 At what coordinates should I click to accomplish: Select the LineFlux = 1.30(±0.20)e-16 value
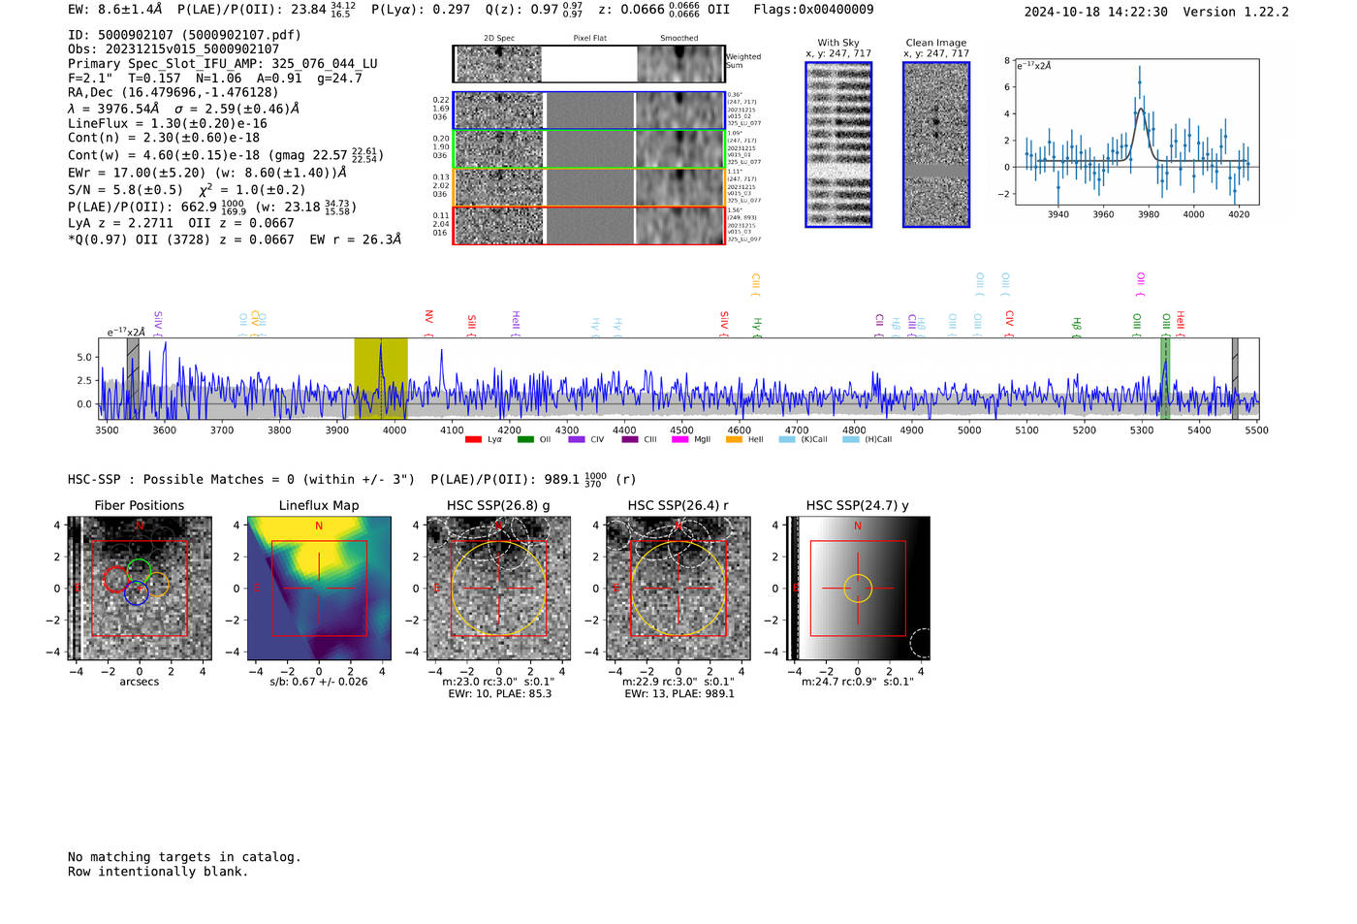pyautogui.click(x=168, y=124)
